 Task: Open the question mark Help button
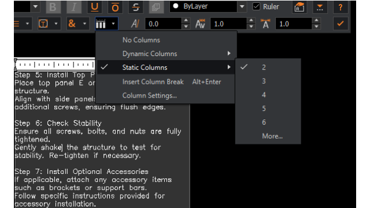point(341,7)
